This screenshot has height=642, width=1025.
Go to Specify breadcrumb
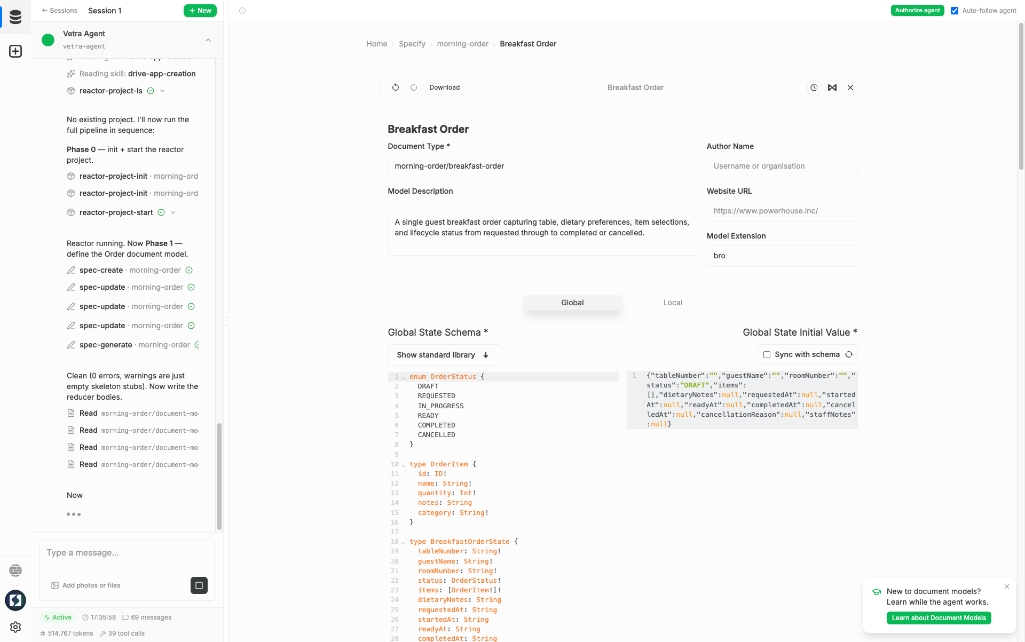[x=412, y=44]
